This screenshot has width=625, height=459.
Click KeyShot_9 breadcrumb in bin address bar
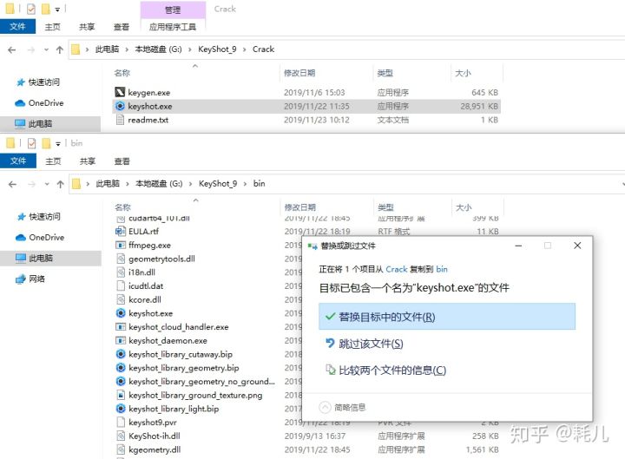(x=218, y=184)
